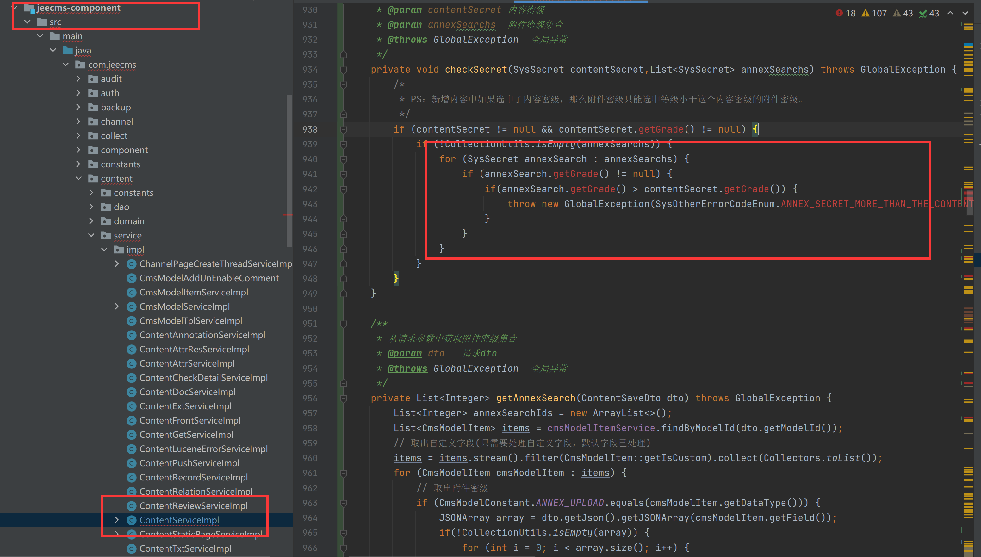Go to previous highlighted error arrow
Image resolution: width=981 pixels, height=557 pixels.
[950, 13]
